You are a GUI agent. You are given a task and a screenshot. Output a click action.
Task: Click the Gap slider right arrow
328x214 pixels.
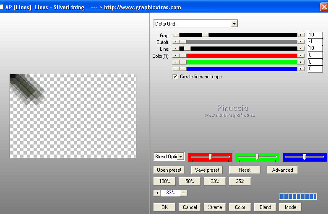point(301,35)
